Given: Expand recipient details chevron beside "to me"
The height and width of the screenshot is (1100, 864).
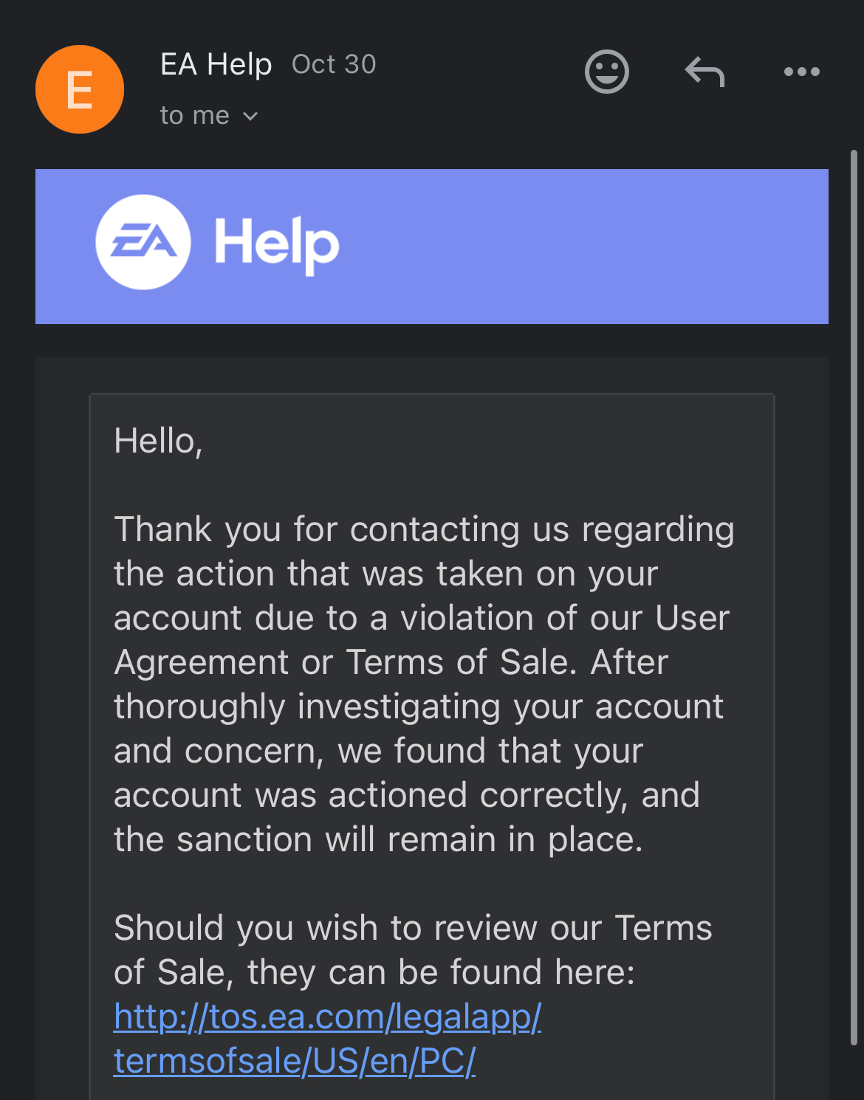Looking at the screenshot, I should 250,117.
